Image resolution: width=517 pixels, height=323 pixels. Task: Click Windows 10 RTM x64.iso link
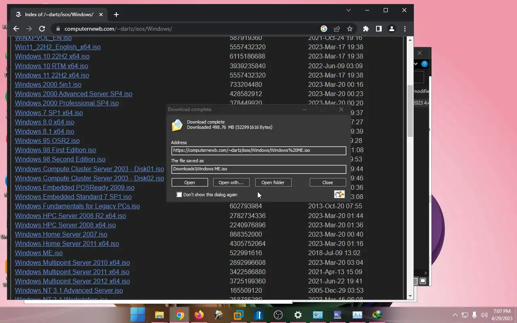(x=51, y=66)
